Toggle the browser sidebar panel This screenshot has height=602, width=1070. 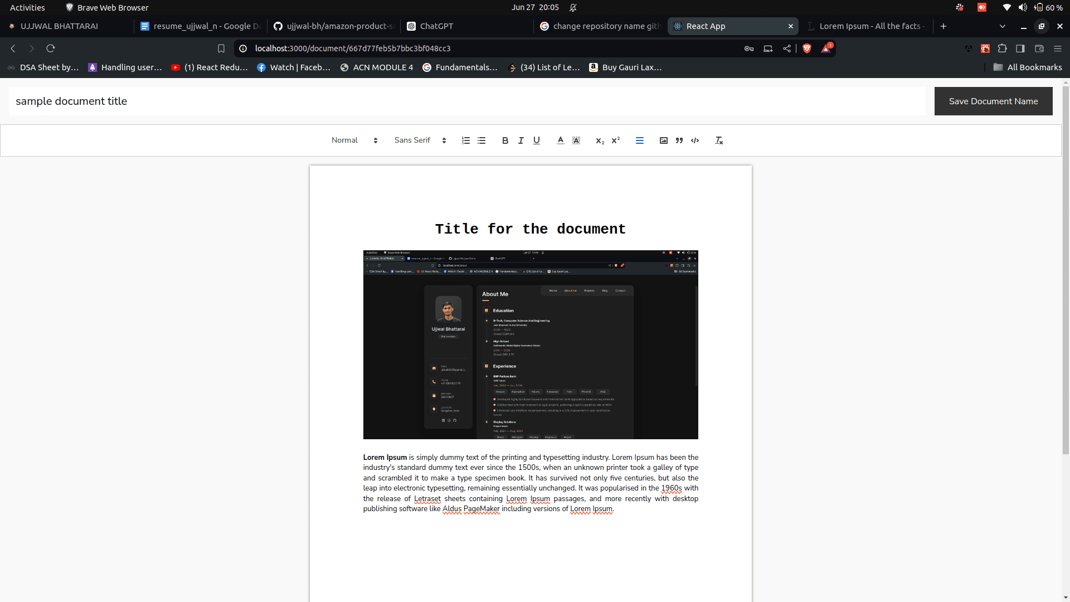[x=1020, y=48]
